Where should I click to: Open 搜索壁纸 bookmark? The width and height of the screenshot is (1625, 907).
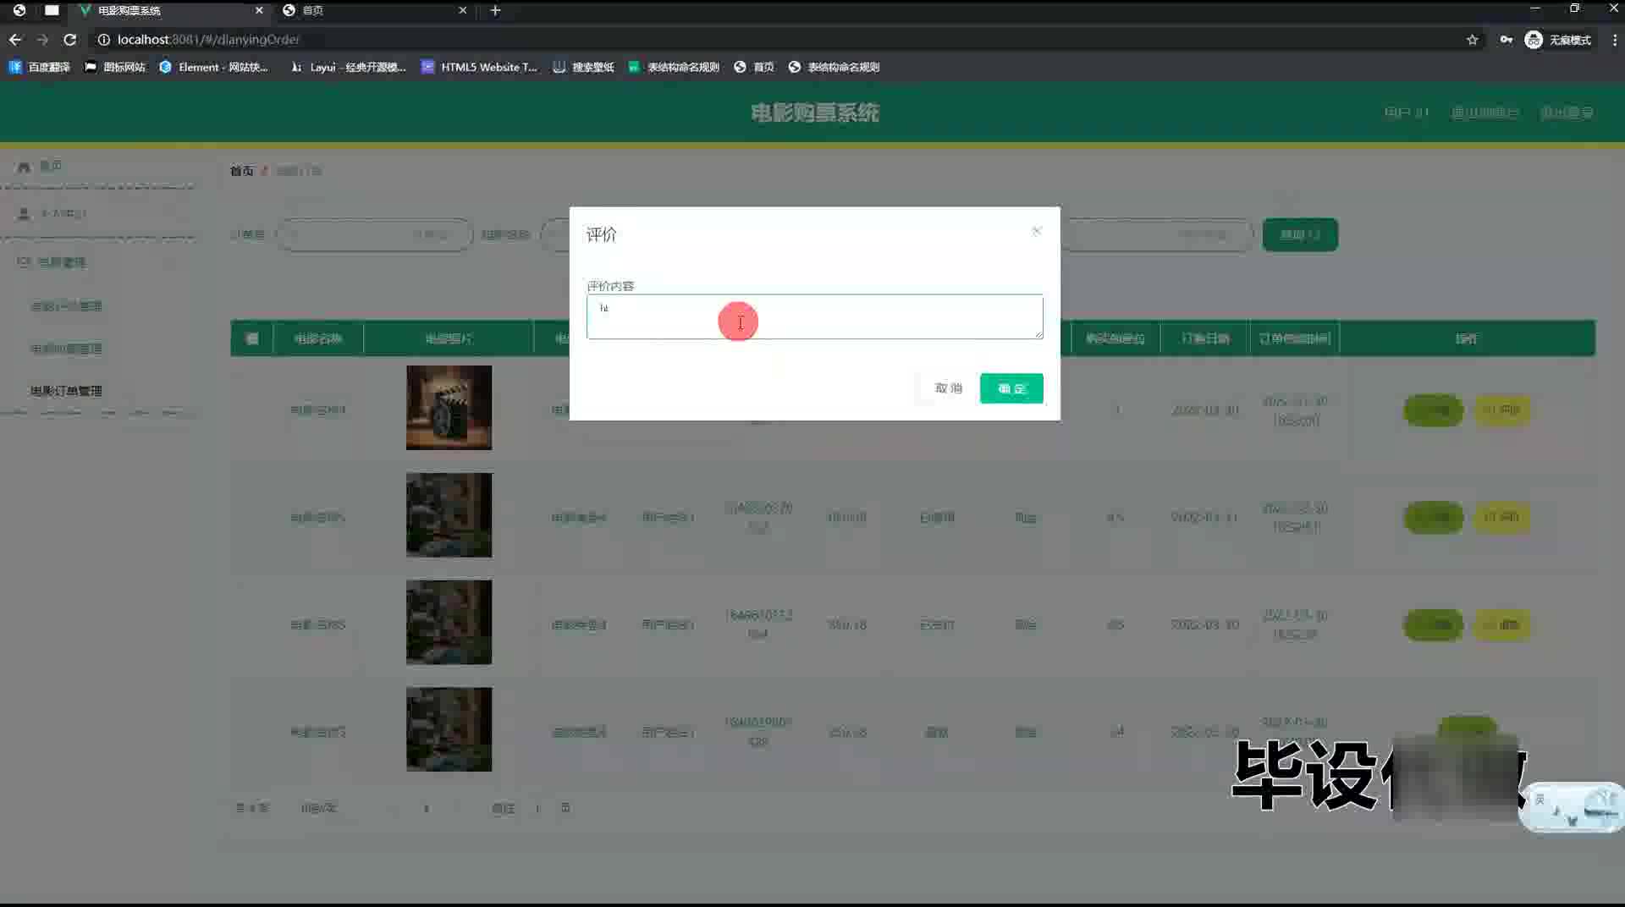583,67
